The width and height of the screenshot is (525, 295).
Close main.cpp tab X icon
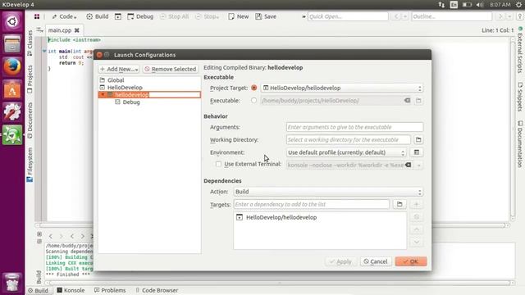point(76,30)
